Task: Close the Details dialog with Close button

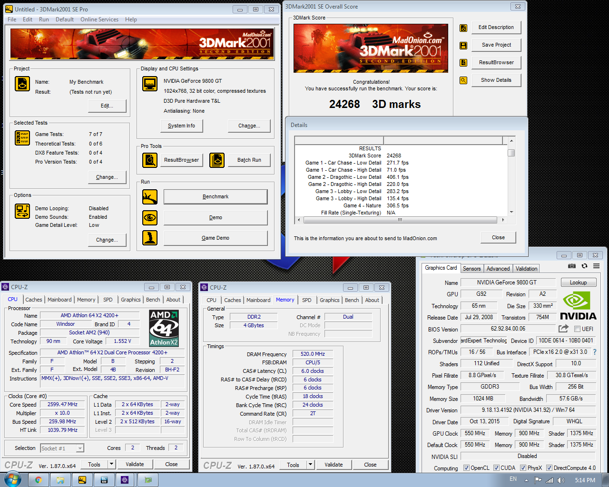Action: click(x=498, y=237)
